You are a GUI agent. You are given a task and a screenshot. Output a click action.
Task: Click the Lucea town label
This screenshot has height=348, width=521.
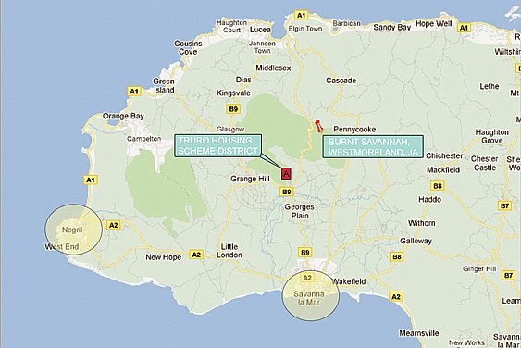point(260,30)
